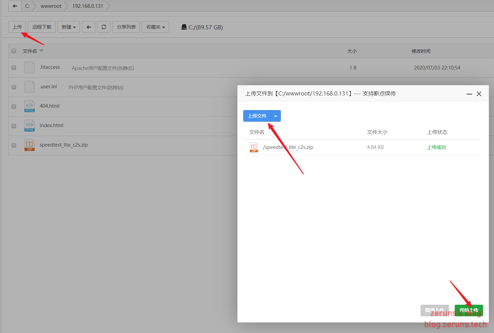The image size is (494, 333).
Task: Check the checkbox next to index.html
Action: tap(13, 126)
